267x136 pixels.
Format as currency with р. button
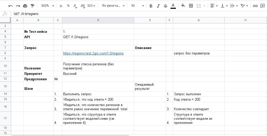[x=61, y=6]
